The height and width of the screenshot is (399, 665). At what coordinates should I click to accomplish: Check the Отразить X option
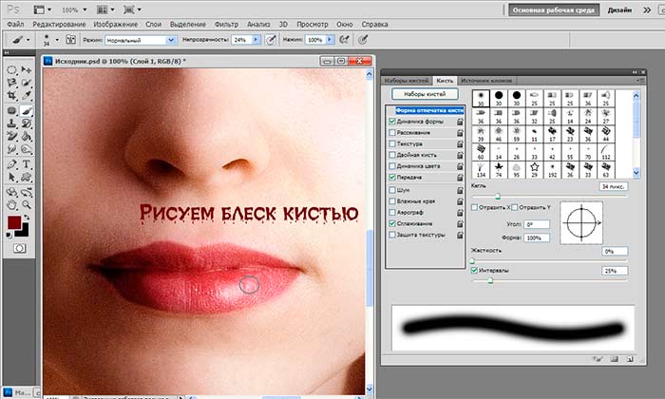point(475,207)
